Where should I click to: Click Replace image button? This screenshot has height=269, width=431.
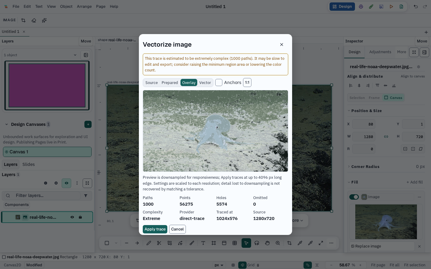click(x=382, y=246)
